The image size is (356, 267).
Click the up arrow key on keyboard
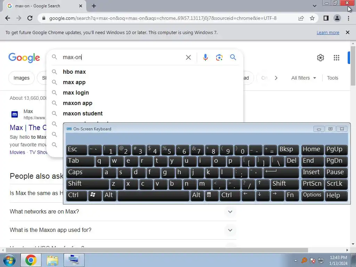pyautogui.click(x=263, y=184)
